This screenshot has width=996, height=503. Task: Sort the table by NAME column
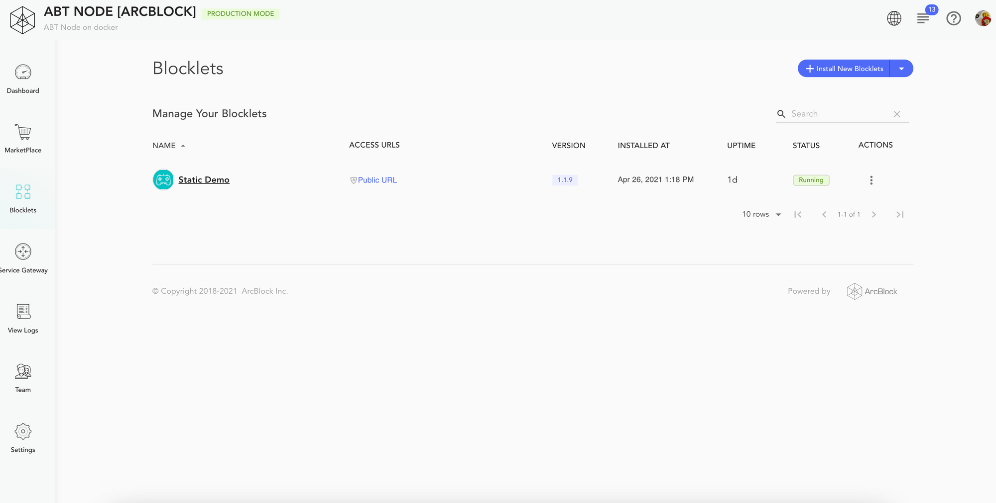coord(169,146)
